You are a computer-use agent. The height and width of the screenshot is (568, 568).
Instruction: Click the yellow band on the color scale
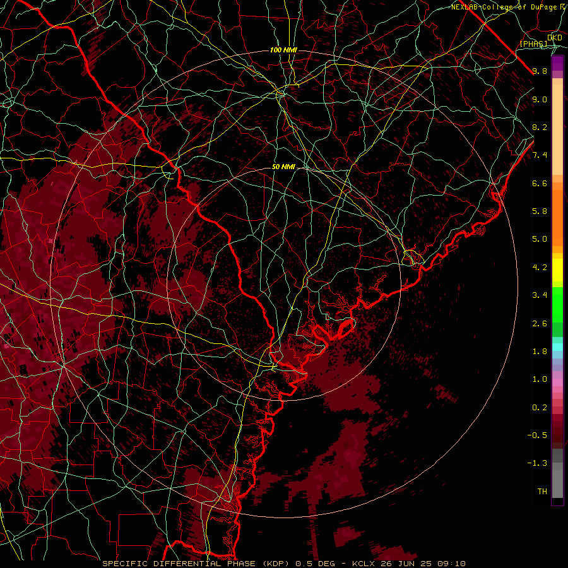click(557, 270)
